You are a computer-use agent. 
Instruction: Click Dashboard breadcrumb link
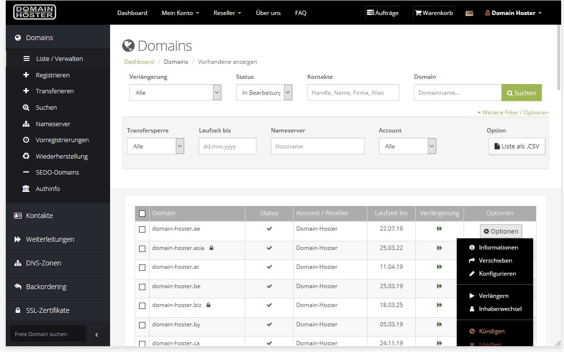click(139, 61)
